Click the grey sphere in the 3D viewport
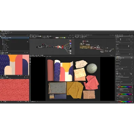 click(92, 68)
